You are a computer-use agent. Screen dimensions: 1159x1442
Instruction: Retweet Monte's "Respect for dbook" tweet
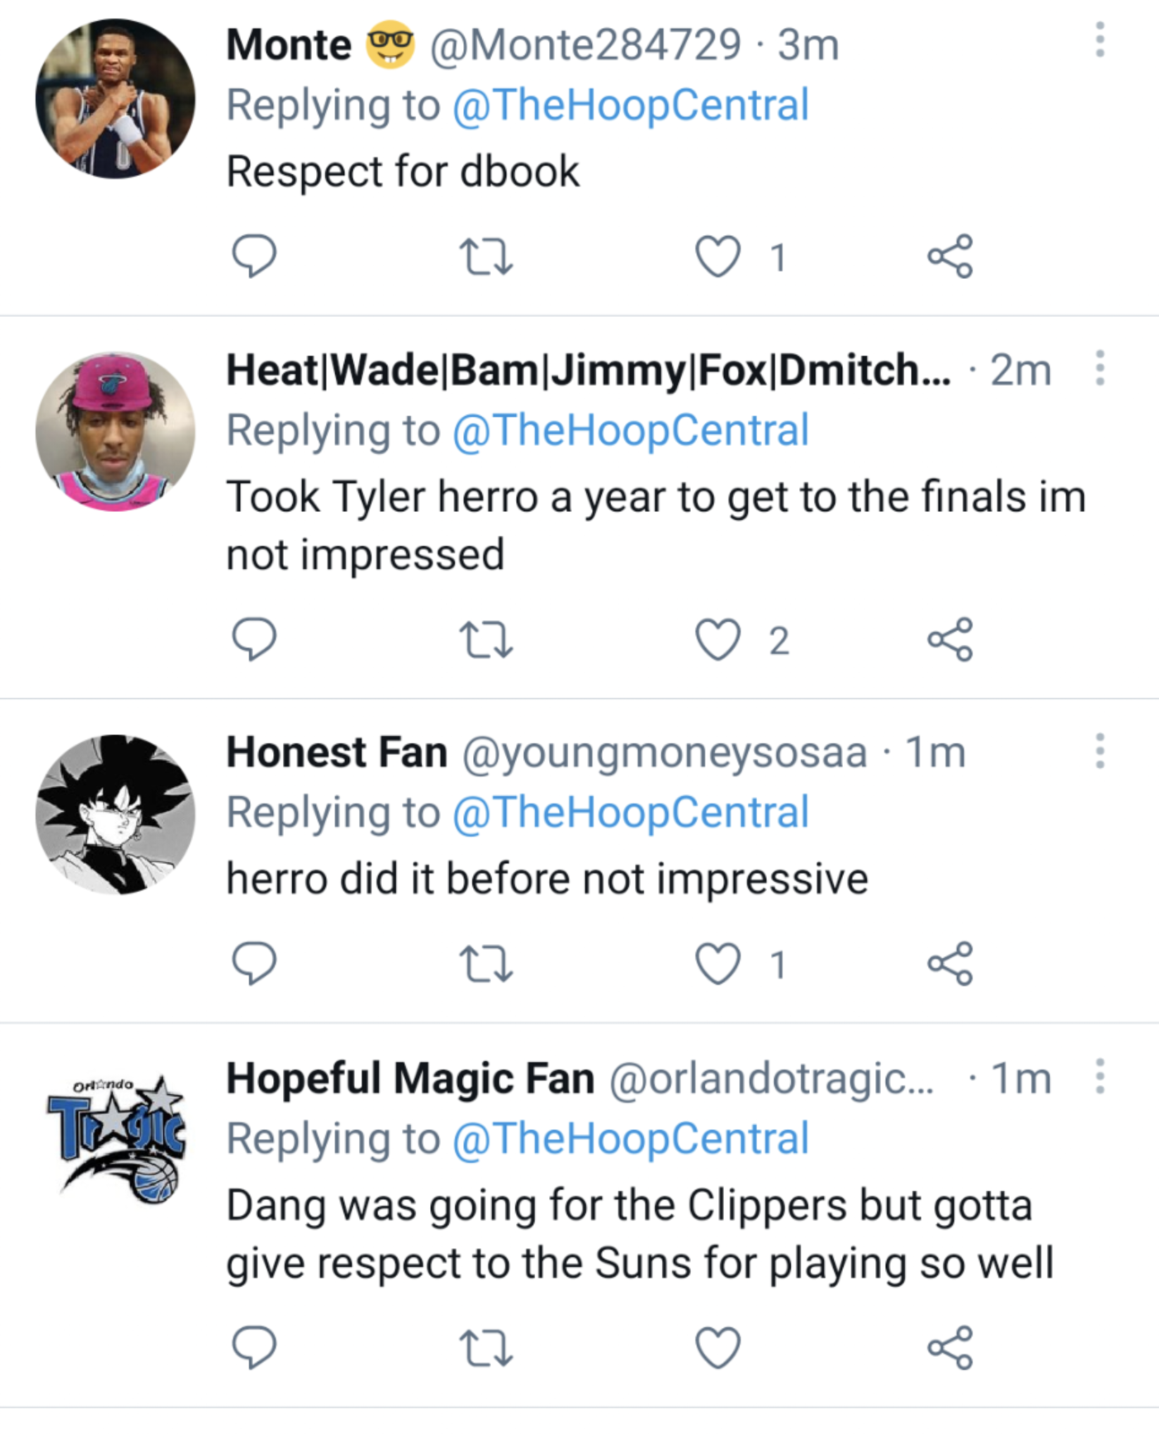[x=485, y=257]
